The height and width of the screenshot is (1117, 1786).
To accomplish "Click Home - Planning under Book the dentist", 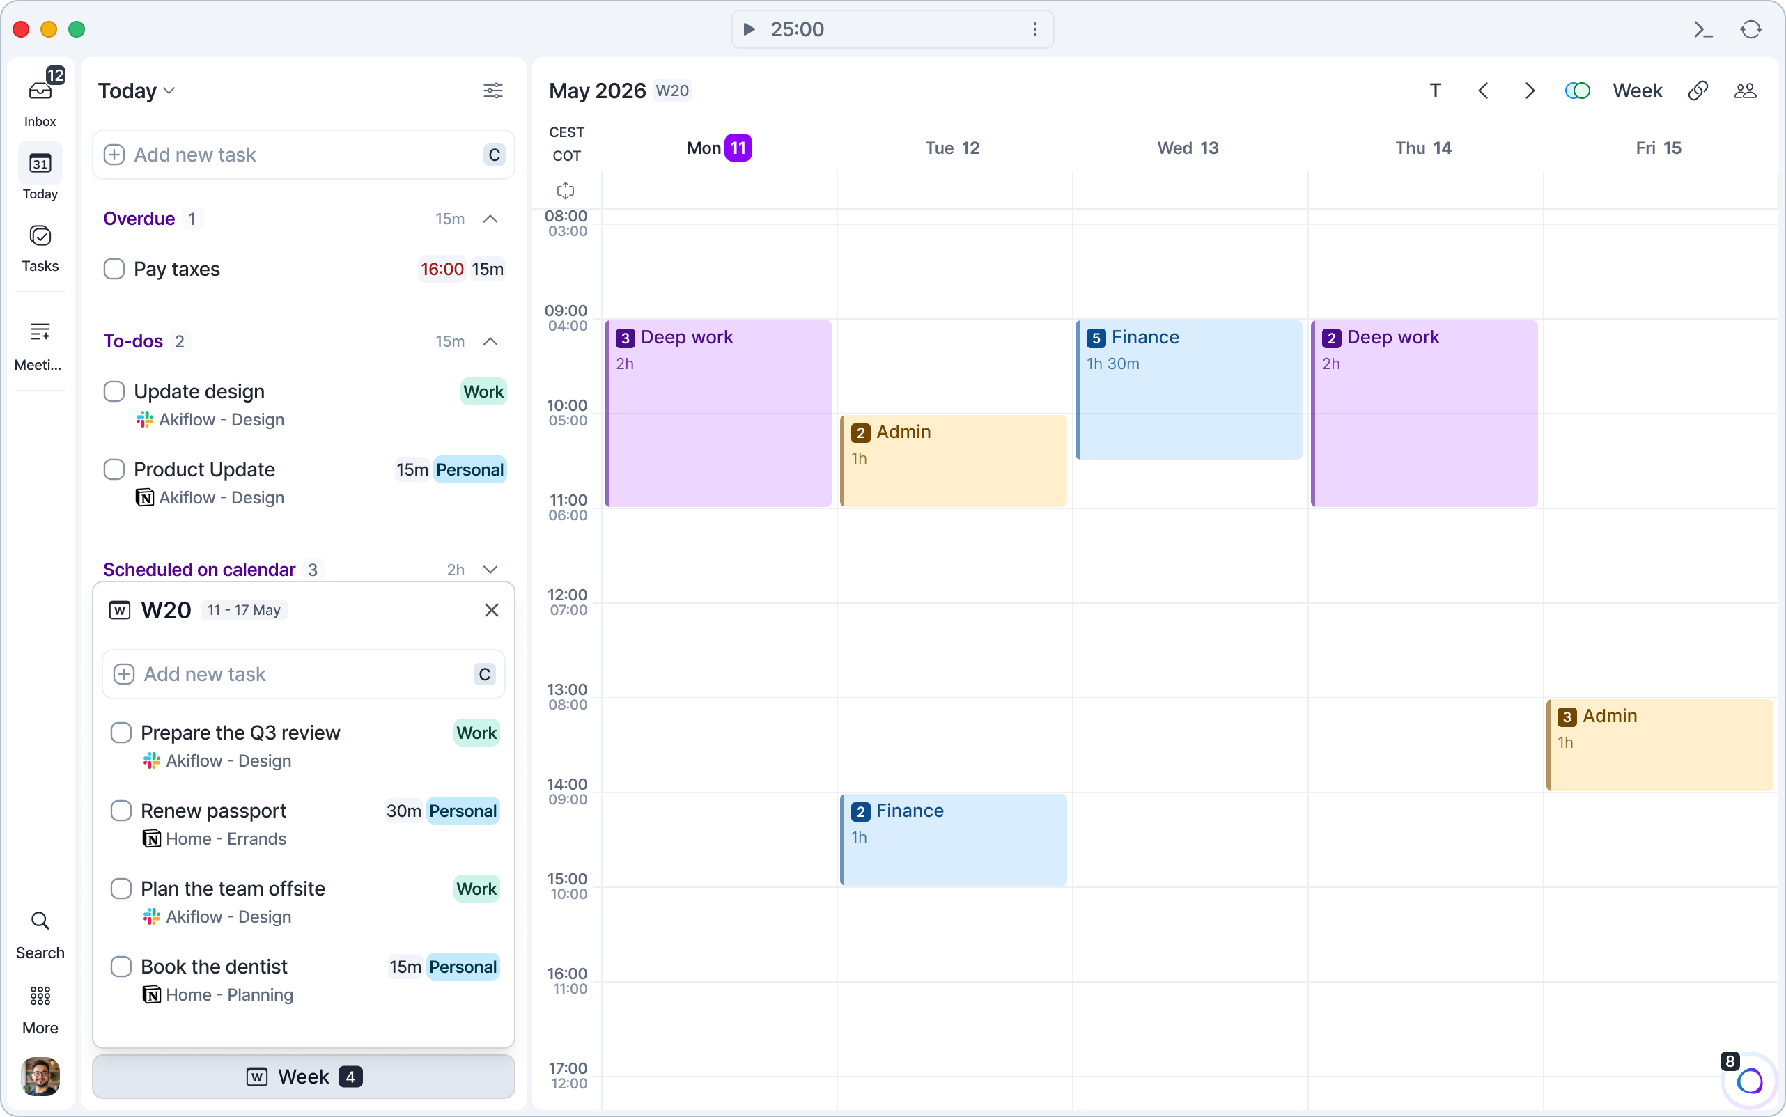I will (x=229, y=994).
